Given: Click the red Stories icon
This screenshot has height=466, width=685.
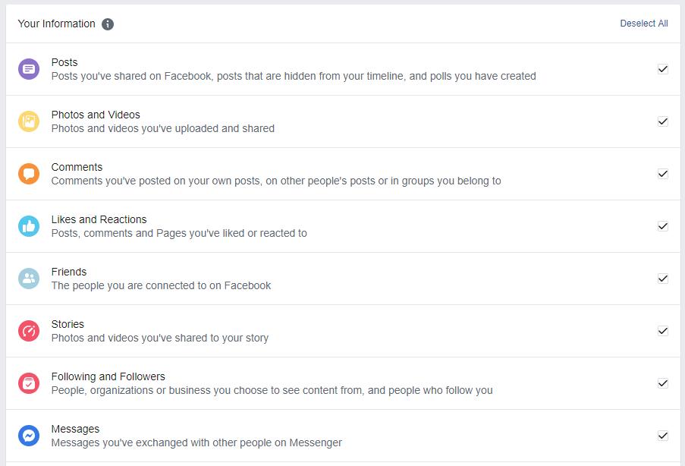Looking at the screenshot, I should pos(29,331).
